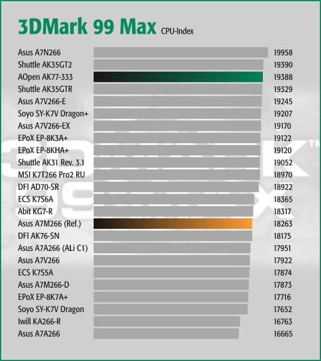Select the Abit KG7-R label
Image resolution: width=321 pixels, height=361 pixels.
click(35, 211)
